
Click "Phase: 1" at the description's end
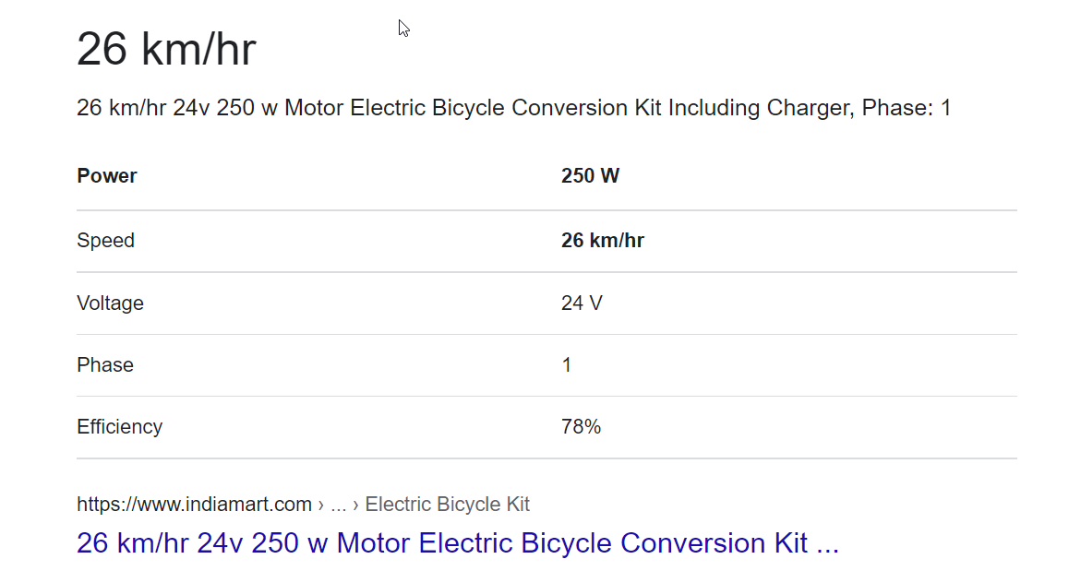tap(907, 108)
